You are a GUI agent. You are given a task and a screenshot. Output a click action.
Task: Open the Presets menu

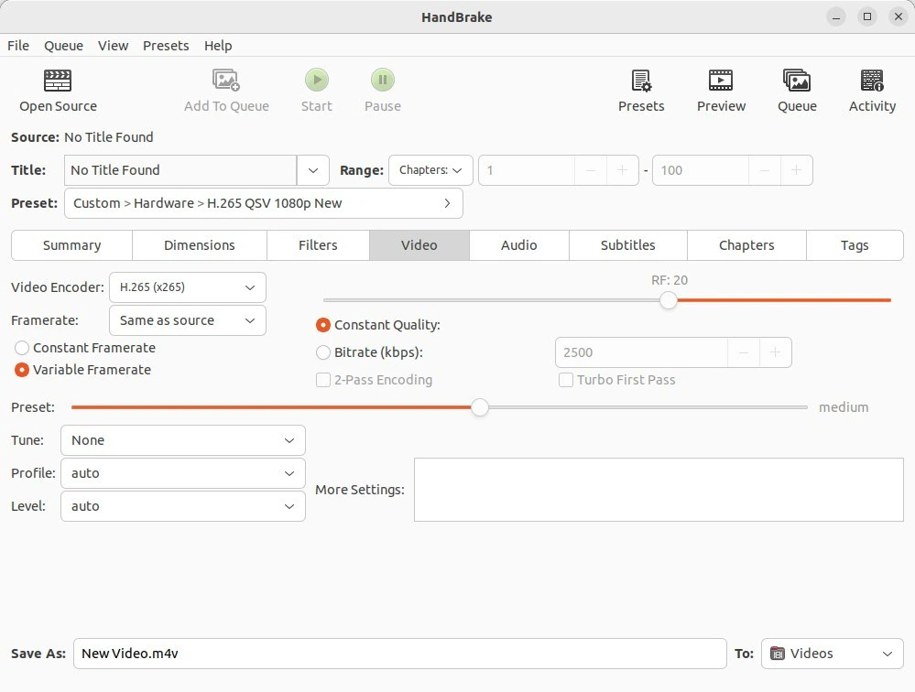[x=166, y=46]
